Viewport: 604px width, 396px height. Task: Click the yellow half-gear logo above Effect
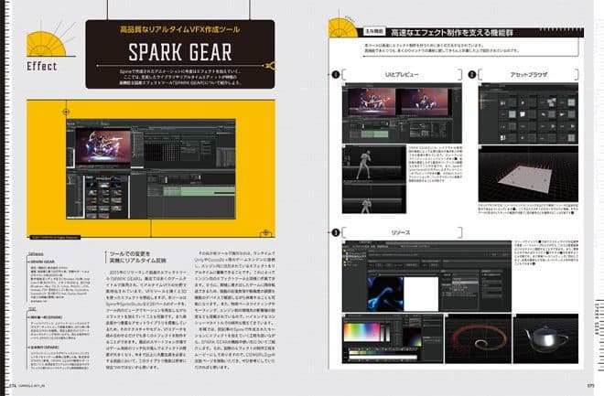(x=47, y=44)
